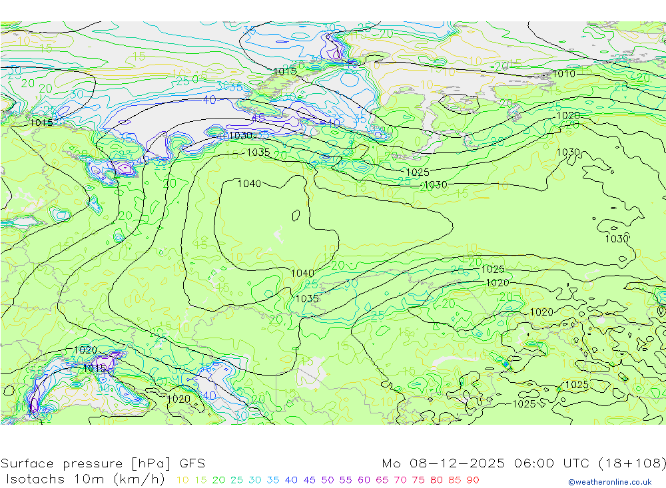Select the 60 value in isotach legend
The width and height of the screenshot is (666, 488).
coord(364,481)
